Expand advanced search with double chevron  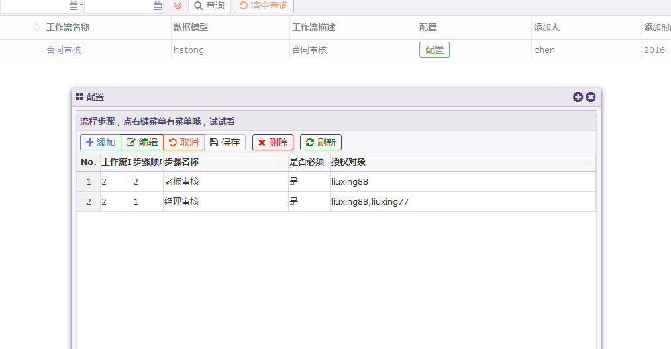[177, 6]
